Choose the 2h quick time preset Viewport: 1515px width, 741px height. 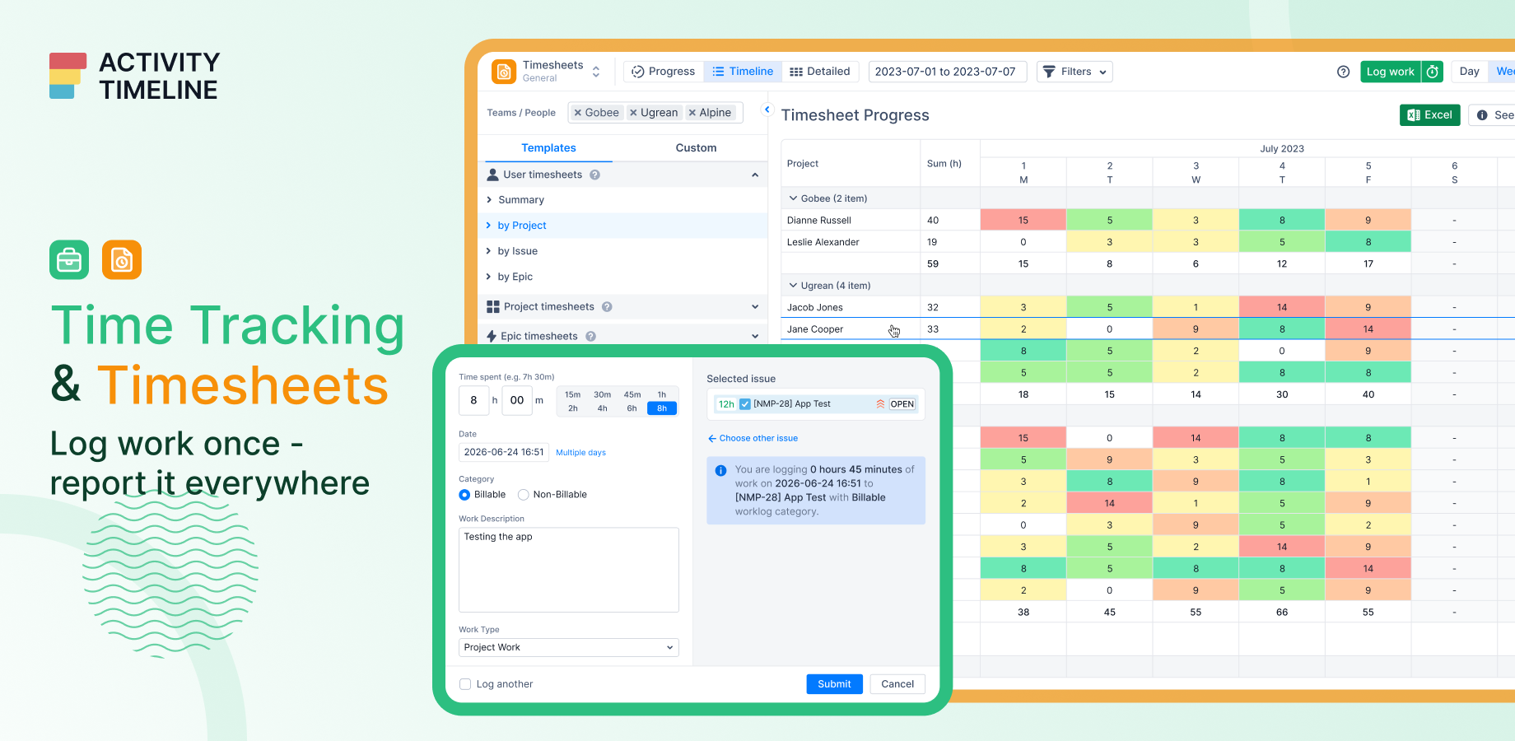[x=573, y=408]
